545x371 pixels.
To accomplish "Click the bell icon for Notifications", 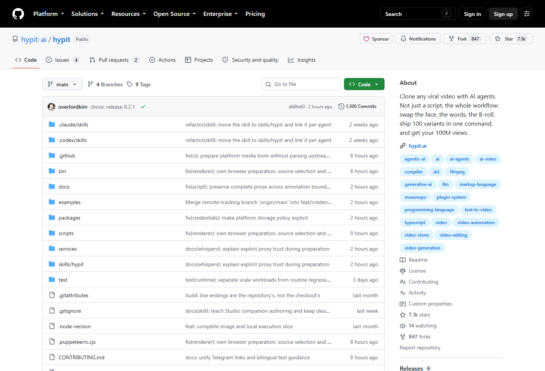I will [403, 39].
